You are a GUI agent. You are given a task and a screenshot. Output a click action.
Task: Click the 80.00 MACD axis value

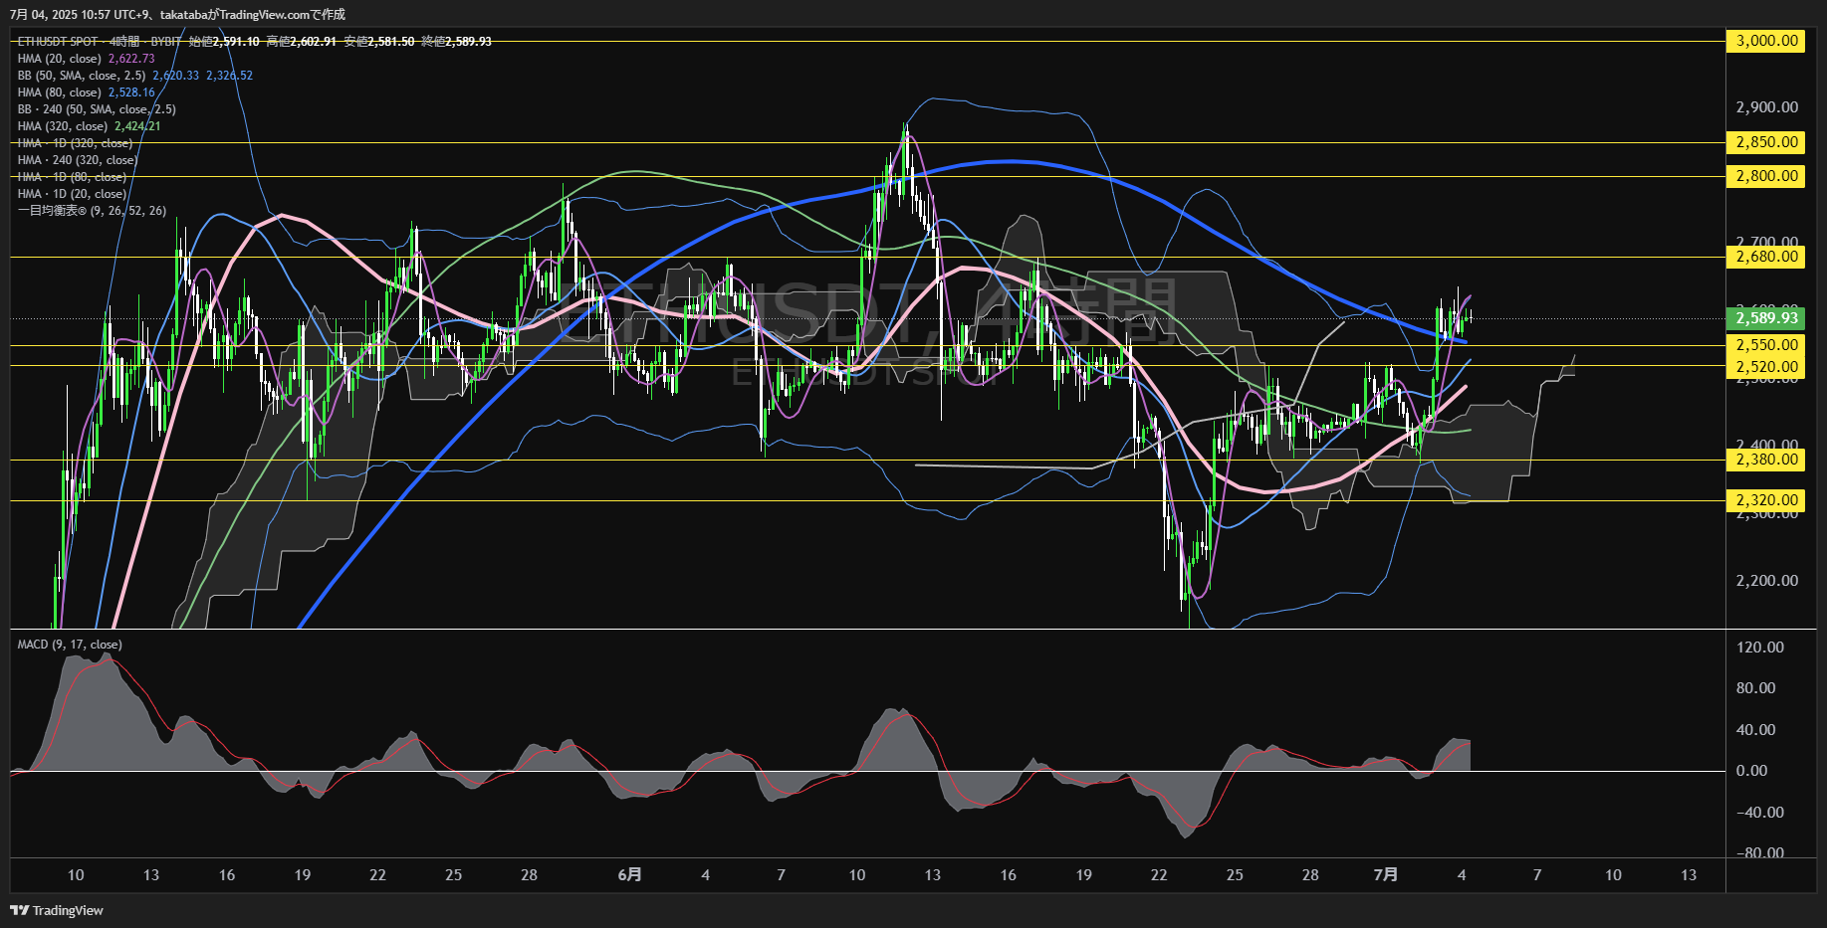click(1756, 688)
